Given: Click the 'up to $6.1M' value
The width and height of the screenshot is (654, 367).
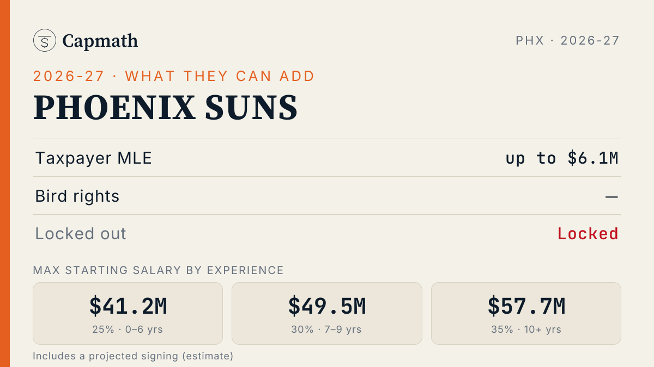Looking at the screenshot, I should pyautogui.click(x=562, y=158).
